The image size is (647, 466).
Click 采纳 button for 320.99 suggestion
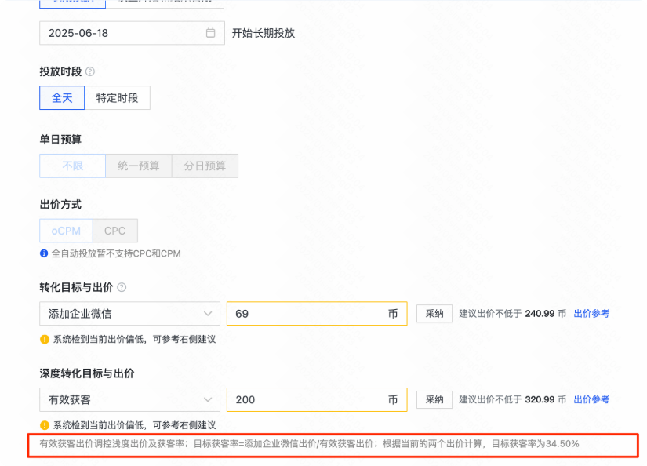(434, 399)
